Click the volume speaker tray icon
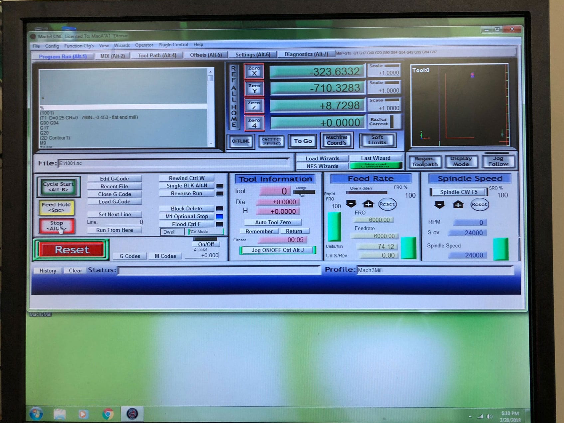The width and height of the screenshot is (564, 423). click(x=489, y=416)
